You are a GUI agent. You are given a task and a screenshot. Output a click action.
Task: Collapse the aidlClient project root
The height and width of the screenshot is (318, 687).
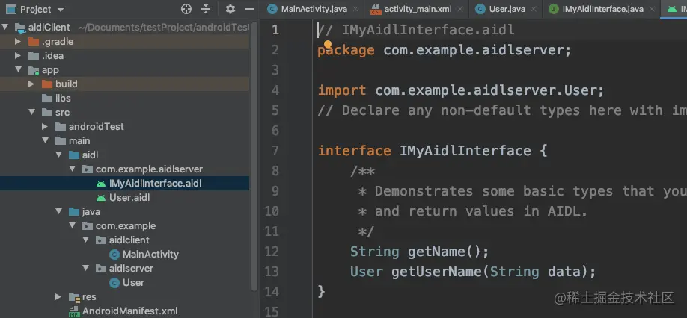tap(5, 27)
